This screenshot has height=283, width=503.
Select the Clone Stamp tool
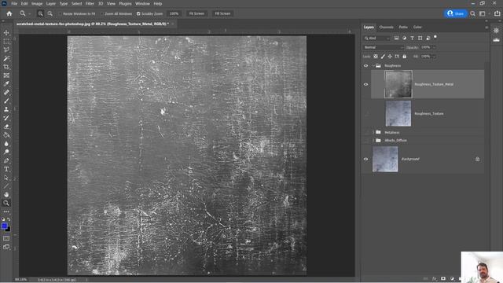[6, 109]
